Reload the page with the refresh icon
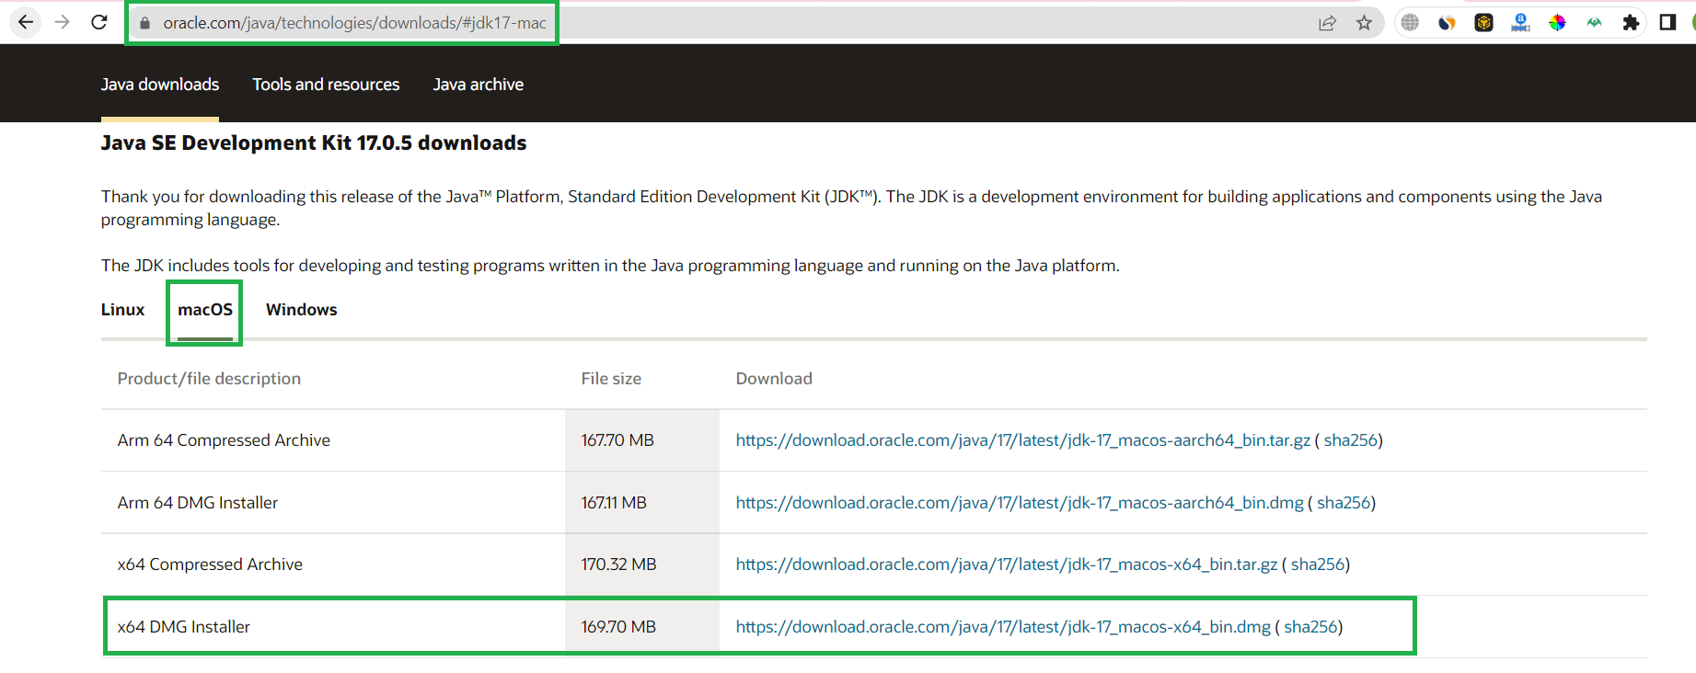This screenshot has height=673, width=1696. click(x=99, y=22)
